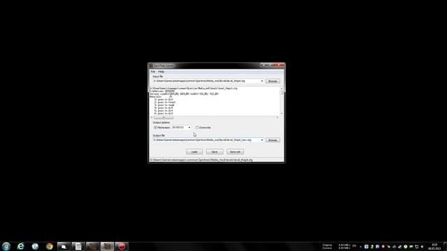This screenshot has width=447, height=251.
Task: Enable the Overwrite checkbox
Action: tap(197, 128)
